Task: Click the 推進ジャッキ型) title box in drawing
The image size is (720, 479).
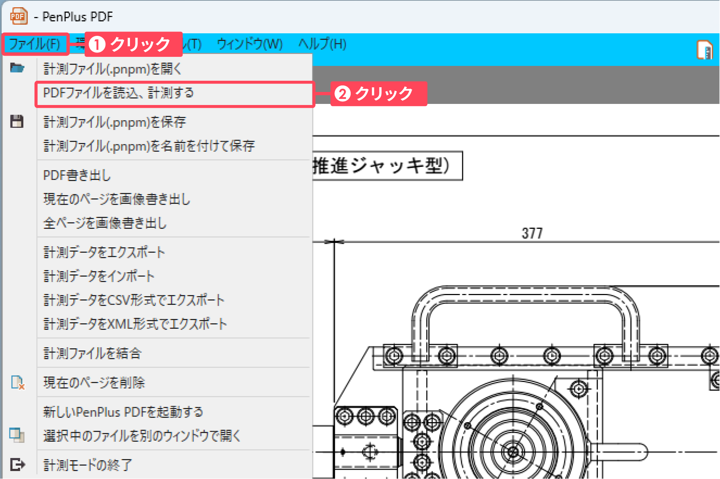Action: coord(388,166)
